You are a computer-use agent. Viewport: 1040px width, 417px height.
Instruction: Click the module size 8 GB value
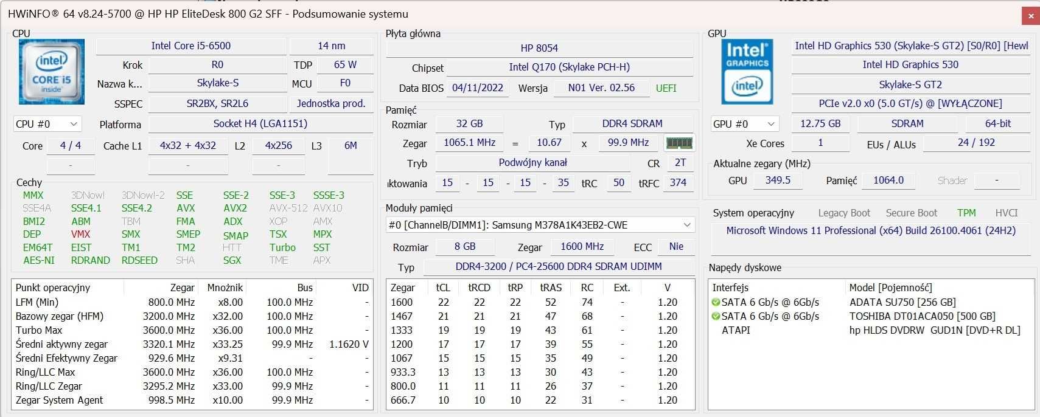[465, 247]
